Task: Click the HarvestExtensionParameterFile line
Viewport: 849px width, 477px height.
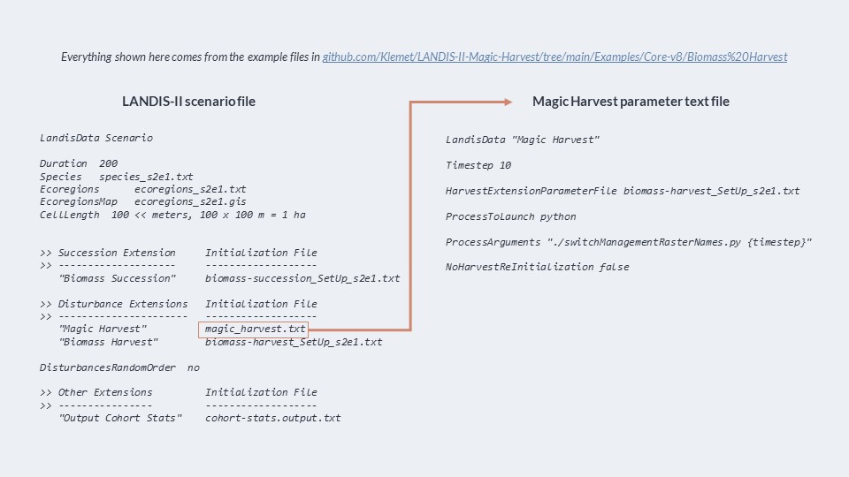Action: [x=623, y=191]
